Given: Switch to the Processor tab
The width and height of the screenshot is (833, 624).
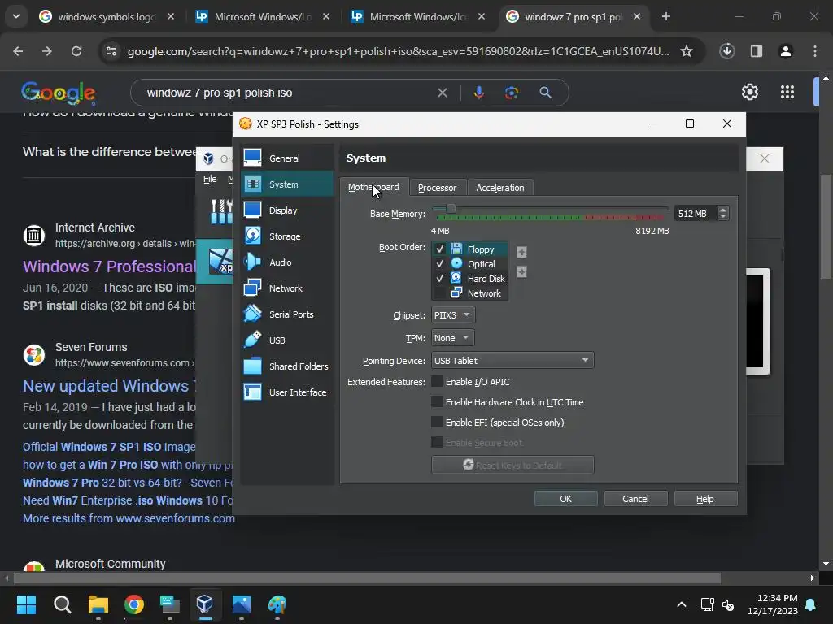Looking at the screenshot, I should pos(437,188).
